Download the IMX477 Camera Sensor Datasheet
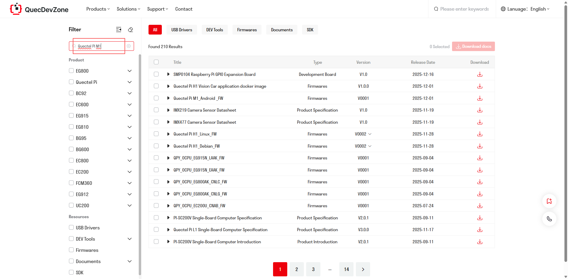The width and height of the screenshot is (568, 279). [x=480, y=122]
